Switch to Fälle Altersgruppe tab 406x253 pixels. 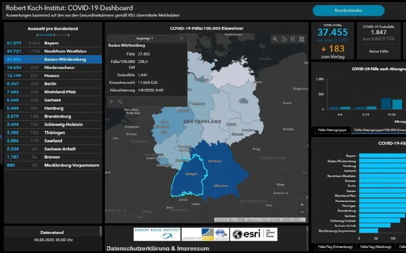[x=332, y=130]
